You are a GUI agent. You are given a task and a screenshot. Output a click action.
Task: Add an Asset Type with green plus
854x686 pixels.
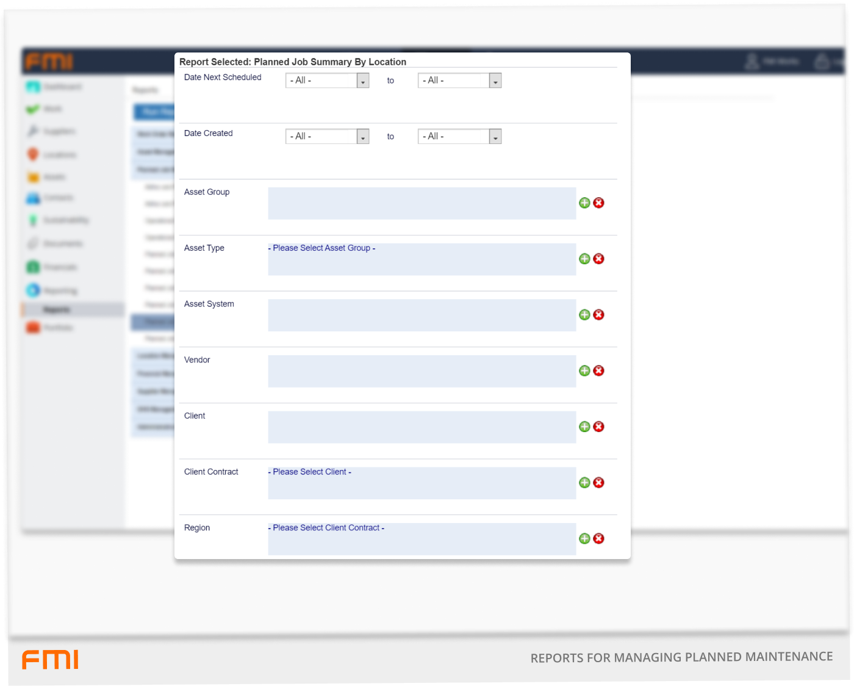(x=584, y=259)
